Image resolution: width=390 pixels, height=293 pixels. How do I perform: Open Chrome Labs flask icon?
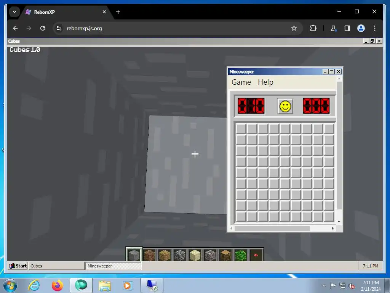click(x=334, y=28)
